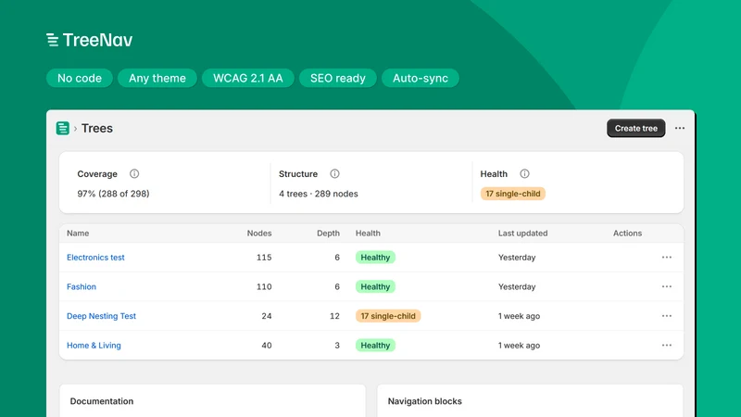741x417 pixels.
Task: Click the Name column header
Action: pos(78,234)
